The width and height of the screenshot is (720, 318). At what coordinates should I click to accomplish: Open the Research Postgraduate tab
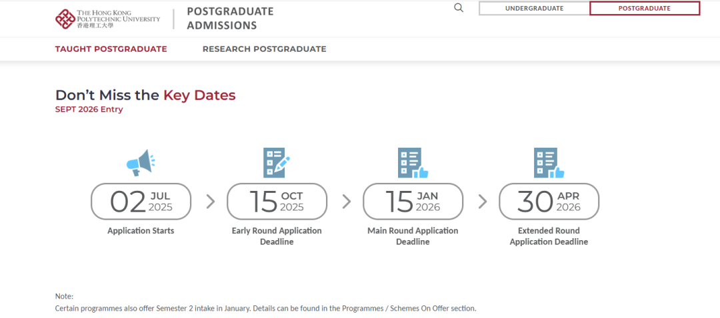(x=265, y=49)
